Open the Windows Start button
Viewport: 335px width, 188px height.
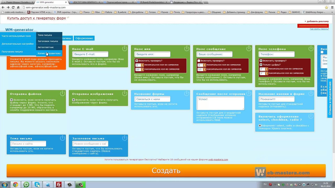(x=5, y=185)
